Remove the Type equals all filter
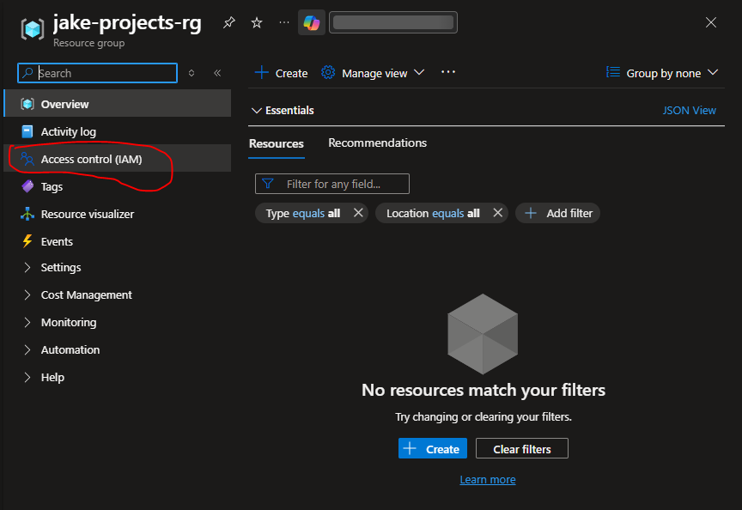The width and height of the screenshot is (742, 510). 358,213
